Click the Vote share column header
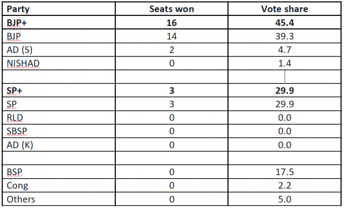 point(285,9)
